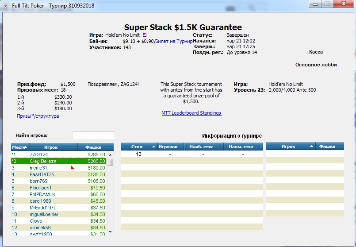
Task: Select player PasHTeT25 row
Action: pos(58,174)
